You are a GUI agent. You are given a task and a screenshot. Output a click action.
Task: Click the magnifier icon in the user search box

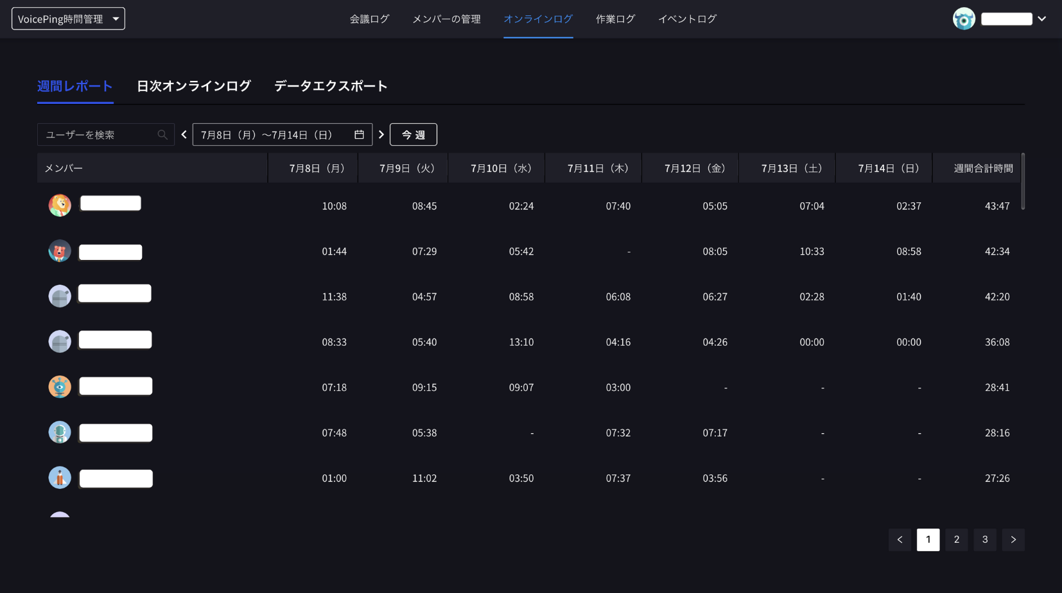point(162,134)
